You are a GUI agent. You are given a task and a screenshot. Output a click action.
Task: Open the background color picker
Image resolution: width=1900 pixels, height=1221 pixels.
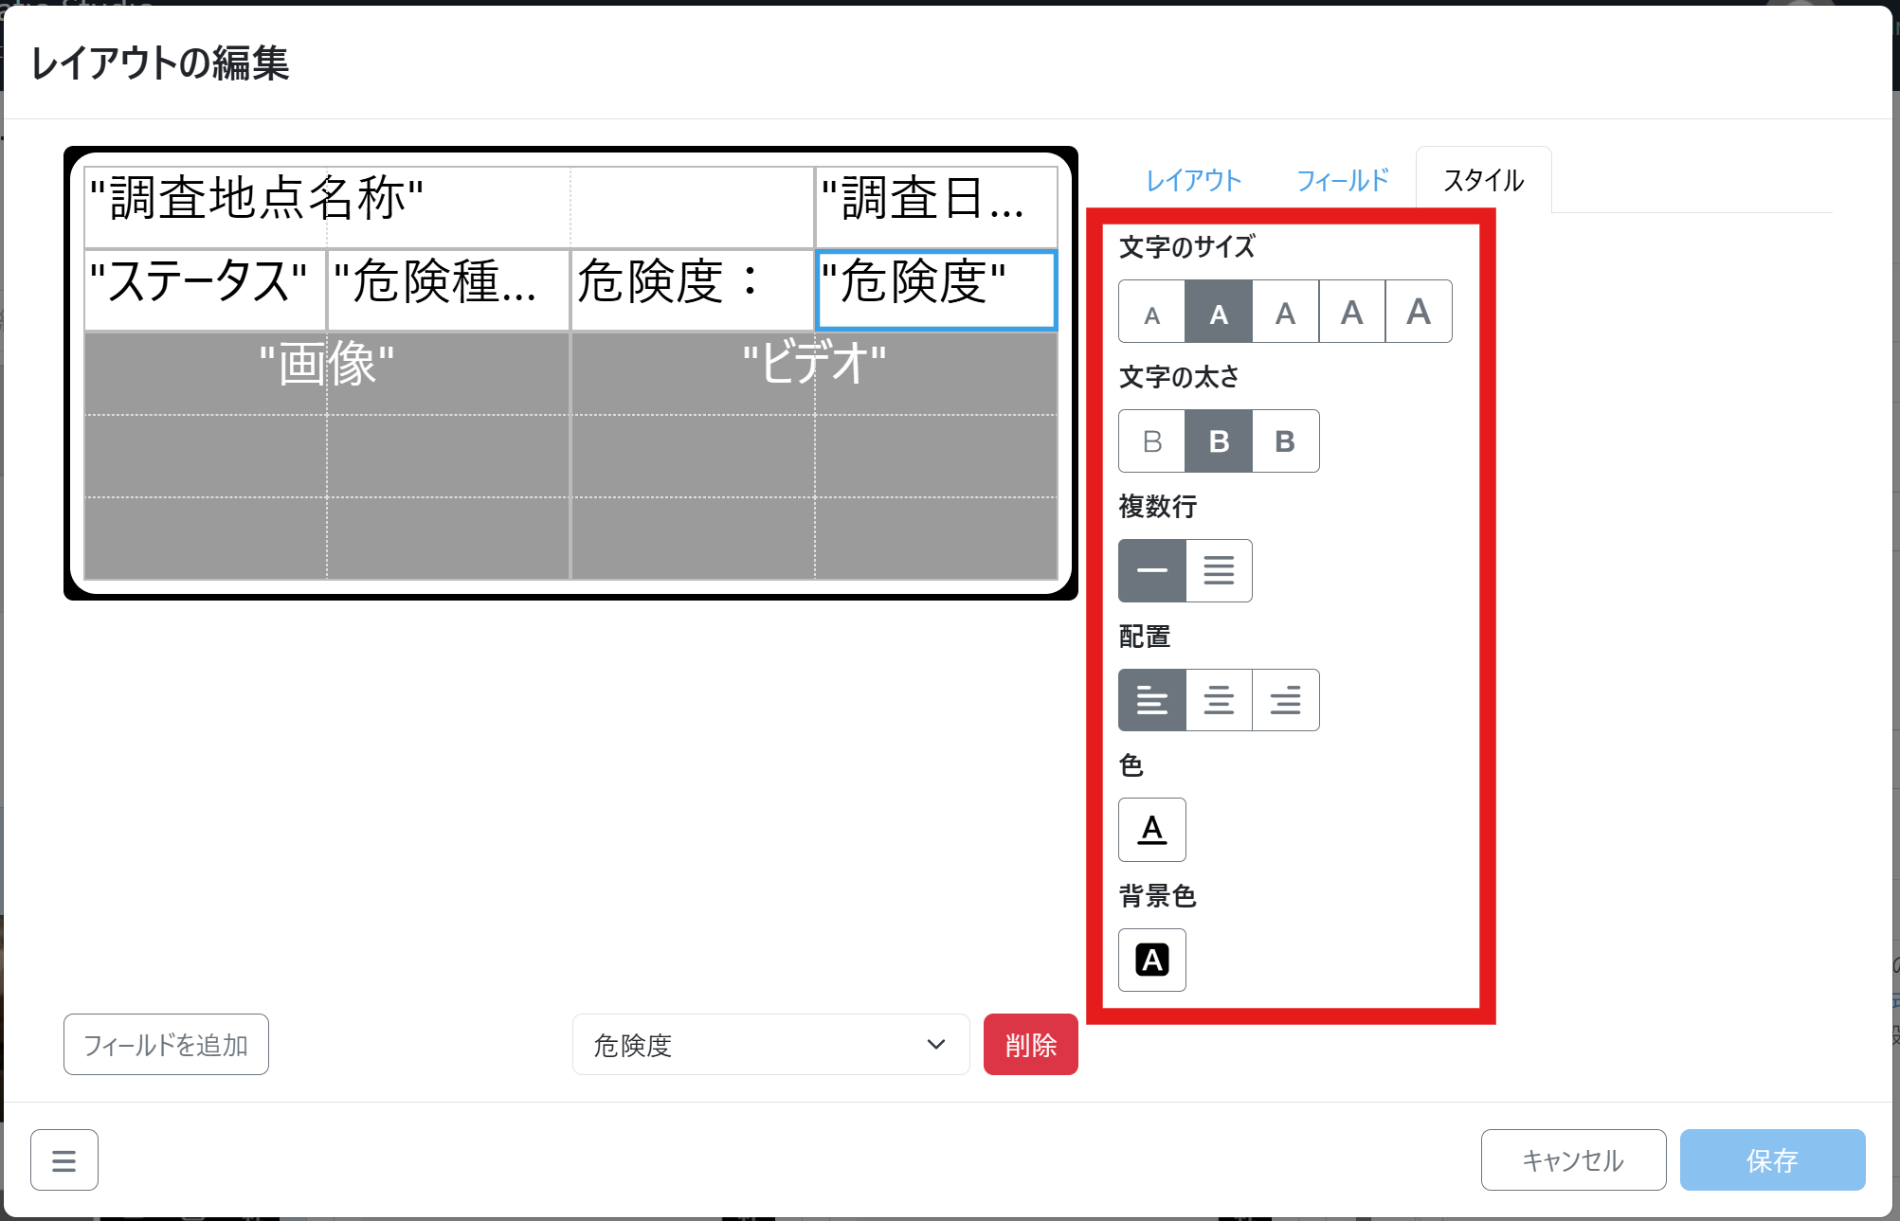(1151, 960)
